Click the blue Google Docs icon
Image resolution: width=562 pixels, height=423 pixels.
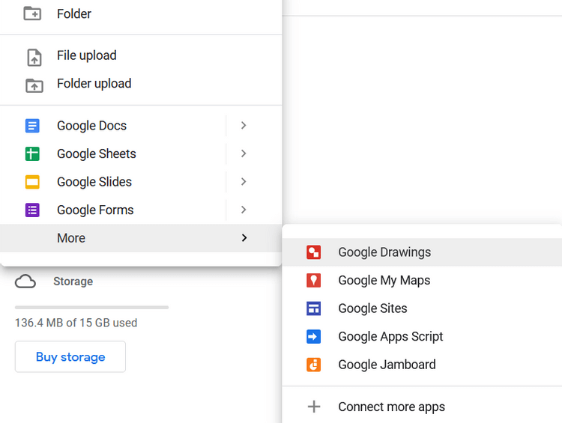coord(32,126)
